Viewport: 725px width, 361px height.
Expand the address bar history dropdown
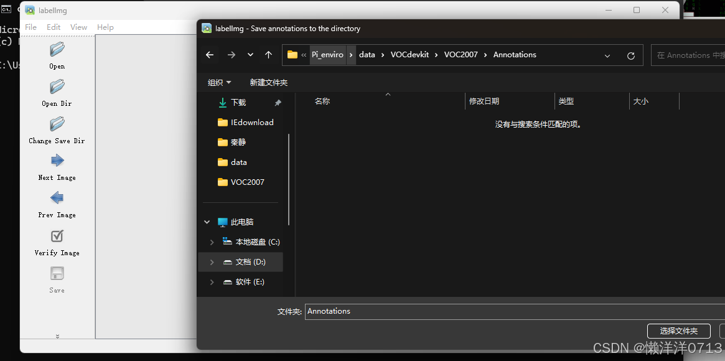[x=607, y=55]
